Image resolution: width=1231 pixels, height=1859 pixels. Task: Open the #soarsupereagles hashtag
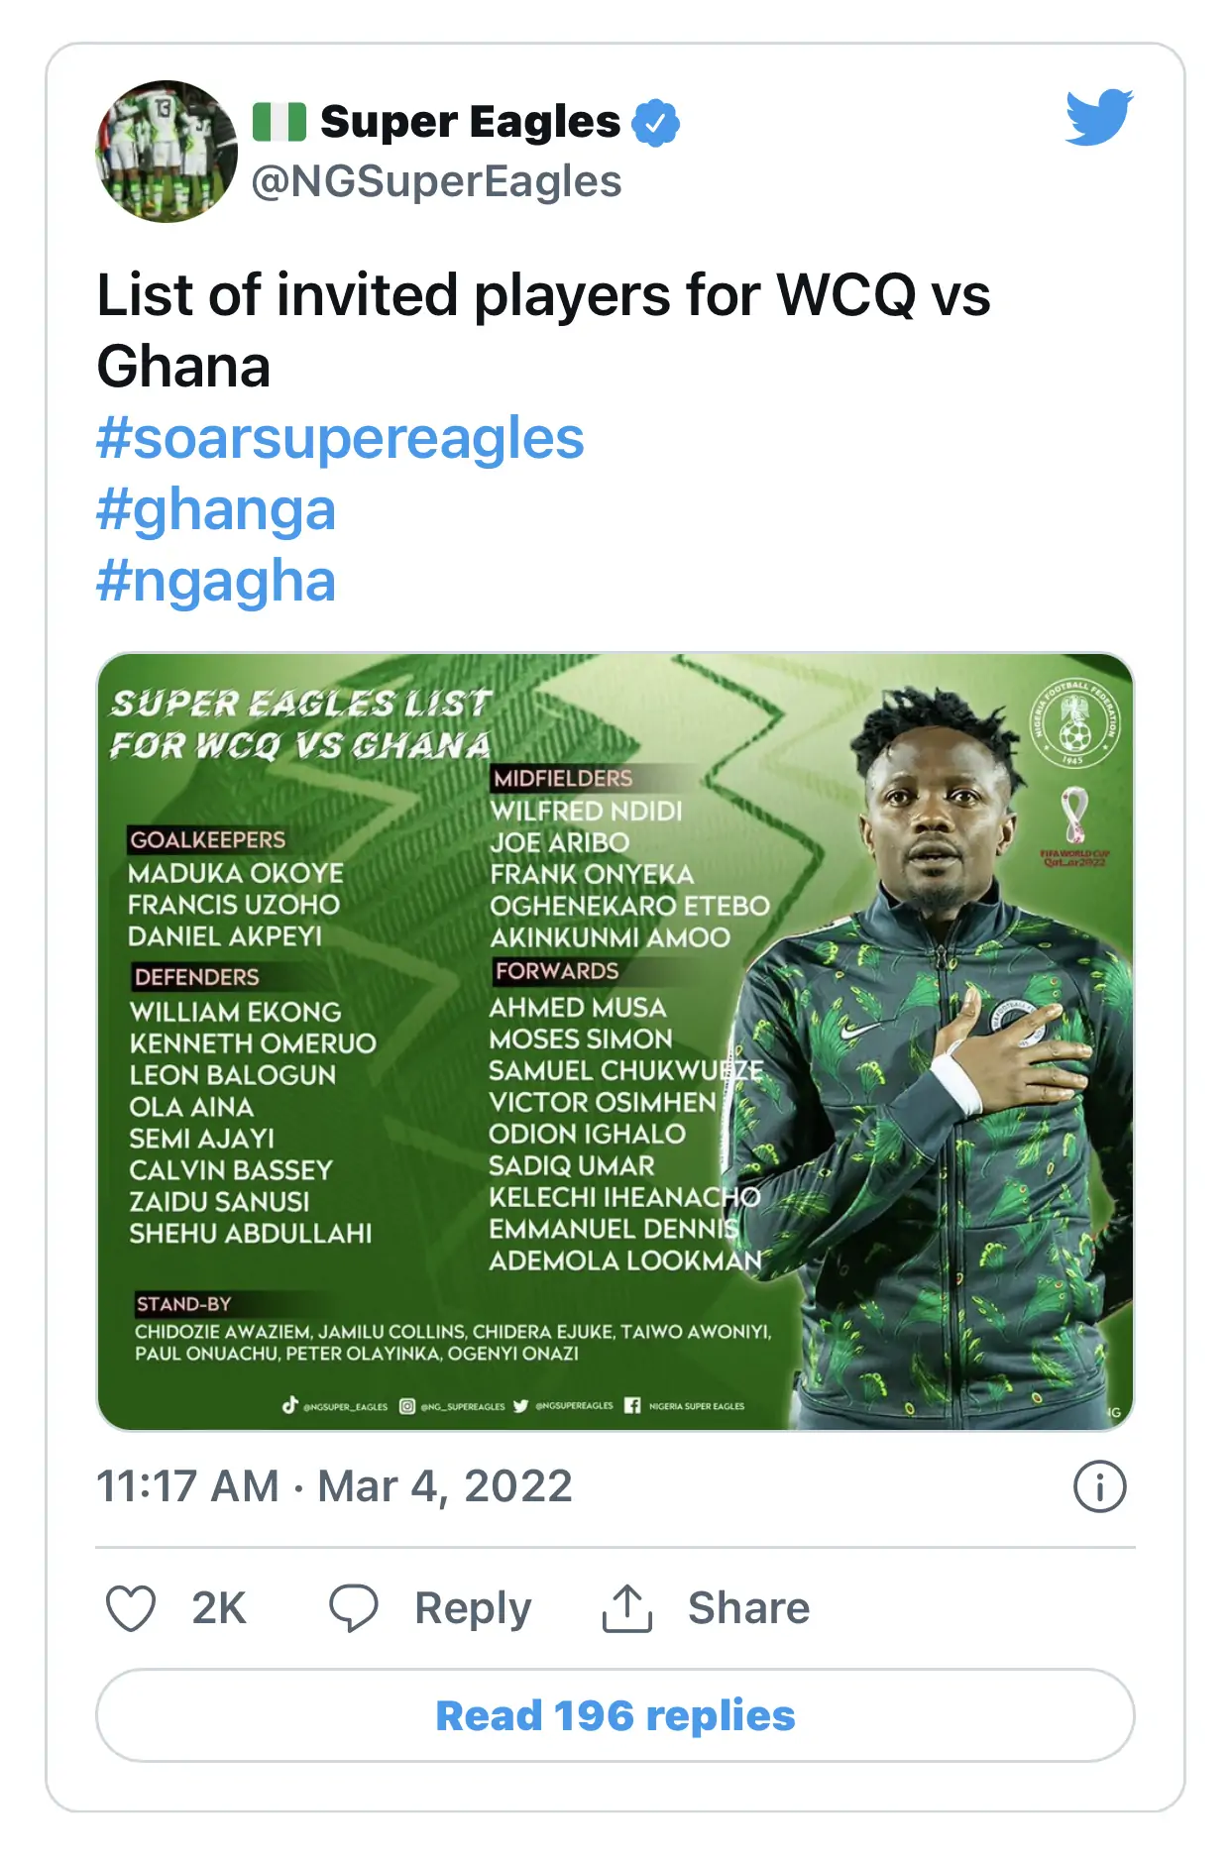pyautogui.click(x=340, y=438)
